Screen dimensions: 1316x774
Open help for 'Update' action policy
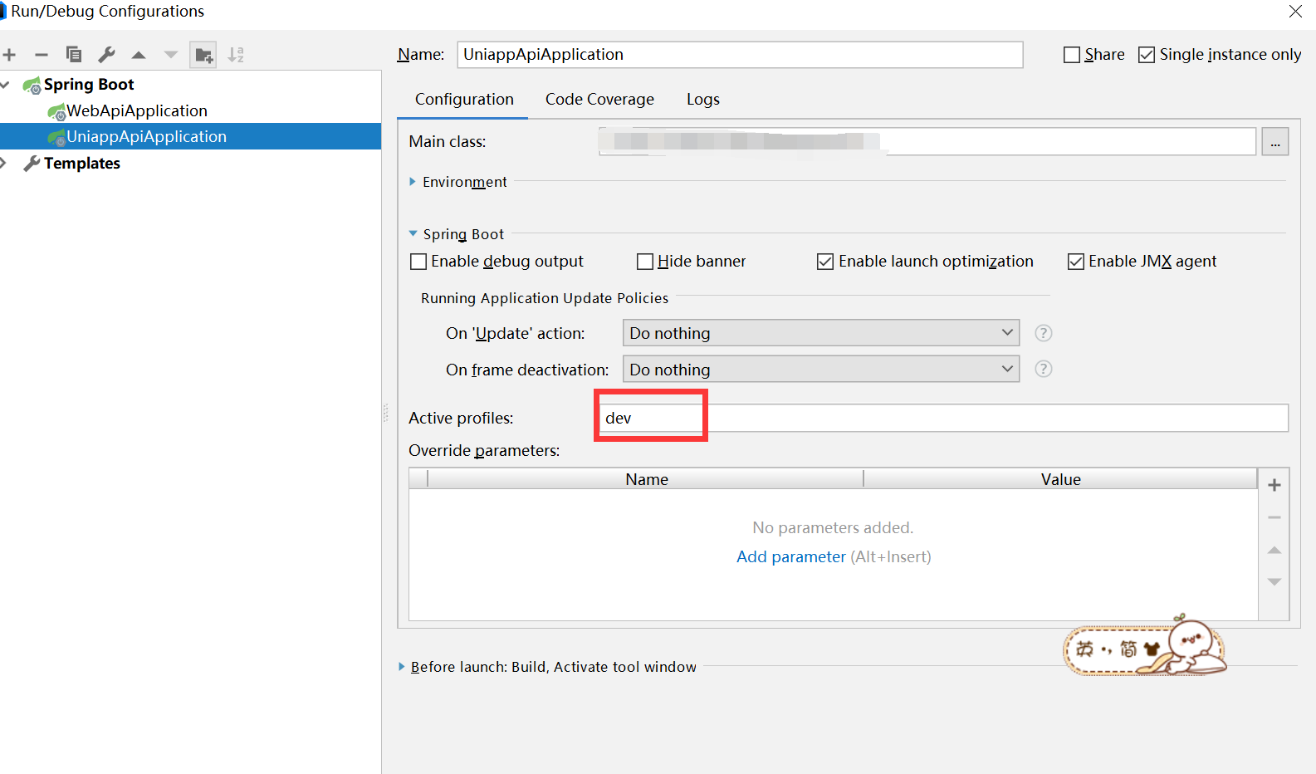(x=1044, y=333)
